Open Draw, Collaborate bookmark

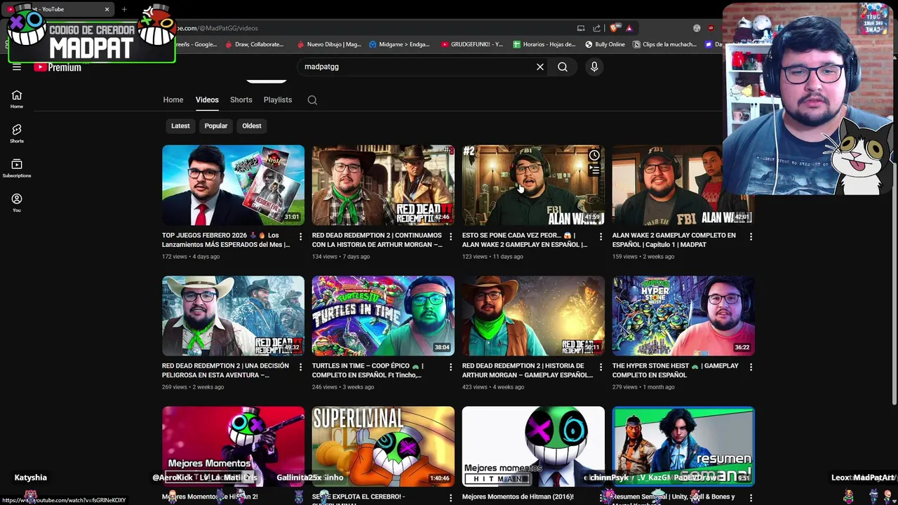254,44
